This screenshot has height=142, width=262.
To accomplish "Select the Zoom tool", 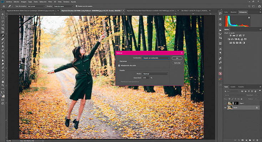I will click(x=2, y=85).
